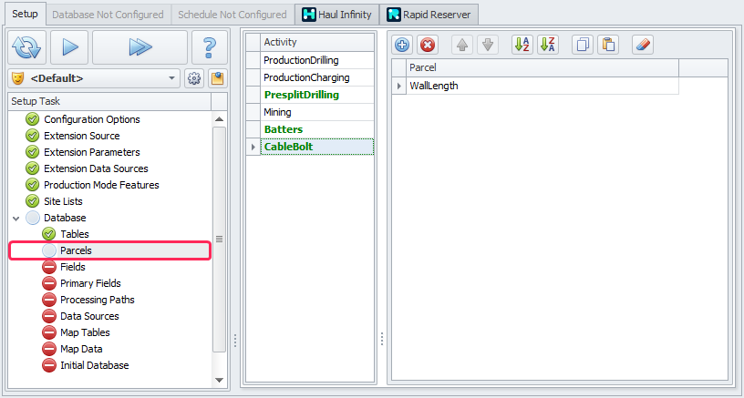Viewport: 744px width, 398px height.
Task: Click the paste icon in parcel toolbar
Action: [608, 46]
